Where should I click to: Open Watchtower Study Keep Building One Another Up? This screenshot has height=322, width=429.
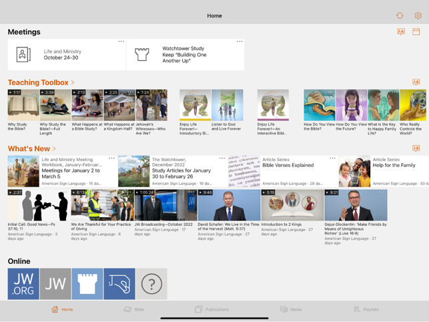pos(185,55)
